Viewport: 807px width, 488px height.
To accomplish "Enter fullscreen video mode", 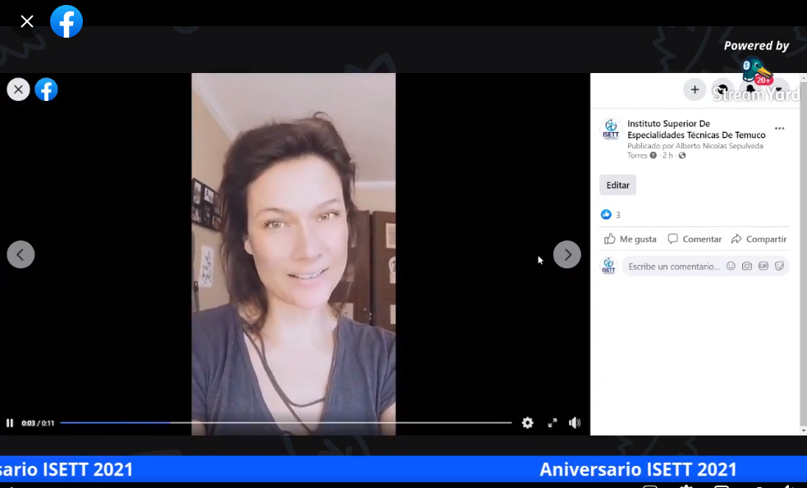I will tap(552, 423).
